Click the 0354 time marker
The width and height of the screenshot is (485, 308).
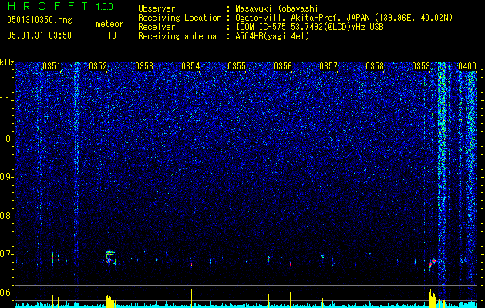pyautogui.click(x=190, y=66)
